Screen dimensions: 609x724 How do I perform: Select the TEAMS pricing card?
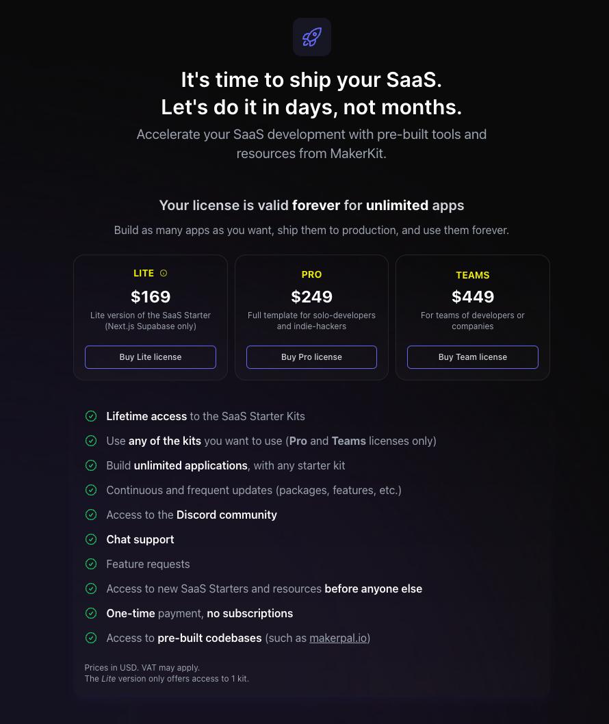point(472,318)
